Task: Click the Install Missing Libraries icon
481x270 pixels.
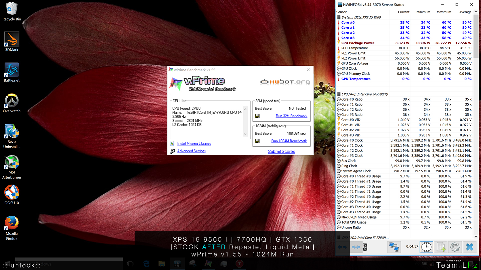Action: (x=172, y=144)
